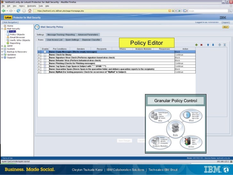The width and height of the screenshot is (233, 175).
Task: Expand the System tree node
Action: 2,49
